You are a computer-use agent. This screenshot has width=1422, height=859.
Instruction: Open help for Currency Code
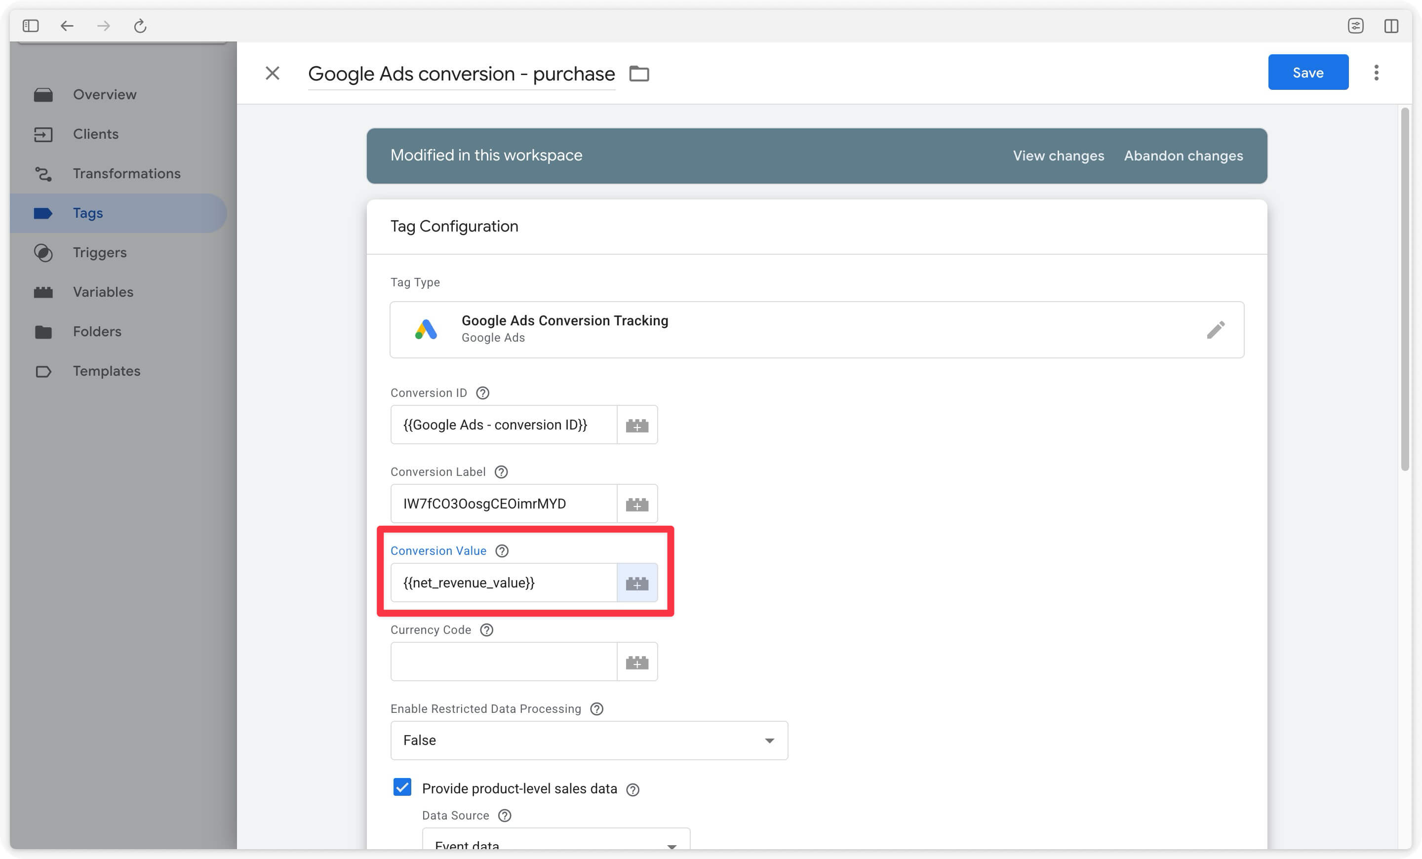[x=486, y=630]
